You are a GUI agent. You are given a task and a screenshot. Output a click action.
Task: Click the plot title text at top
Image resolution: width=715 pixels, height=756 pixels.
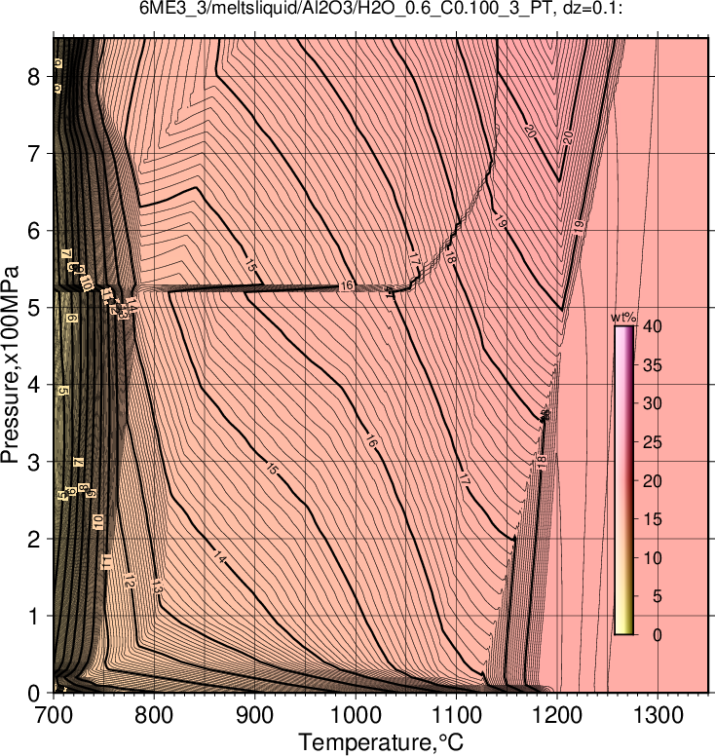pos(381,9)
